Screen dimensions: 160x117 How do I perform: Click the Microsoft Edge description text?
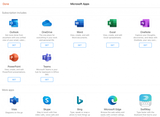point(113,114)
